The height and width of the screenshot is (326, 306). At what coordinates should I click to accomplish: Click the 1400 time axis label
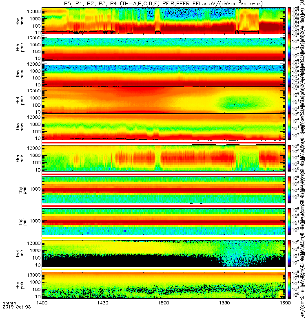pyautogui.click(x=42, y=303)
